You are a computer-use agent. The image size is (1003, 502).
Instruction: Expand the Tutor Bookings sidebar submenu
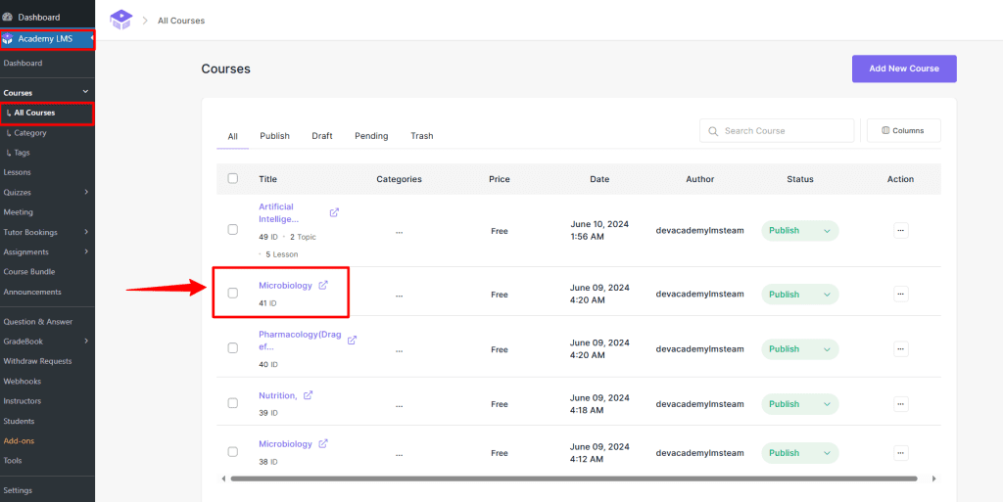coord(87,232)
